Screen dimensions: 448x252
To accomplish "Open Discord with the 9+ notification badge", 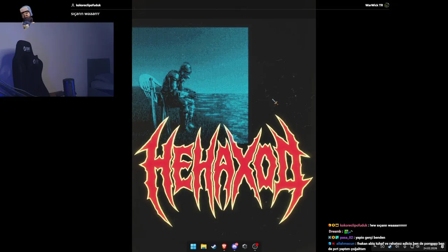I will pyautogui.click(x=234, y=246).
